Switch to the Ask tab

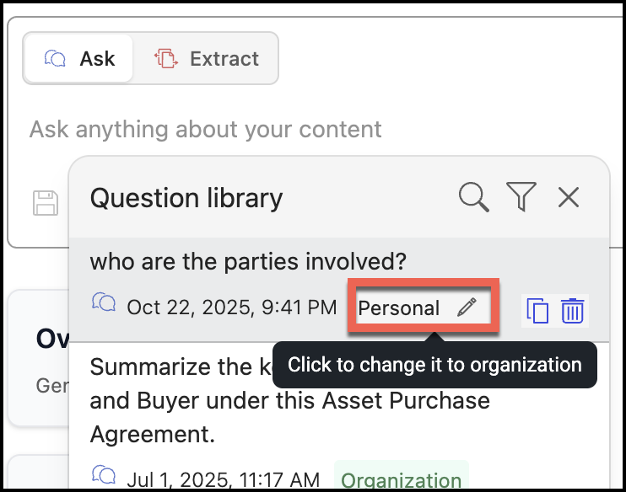[x=78, y=59]
